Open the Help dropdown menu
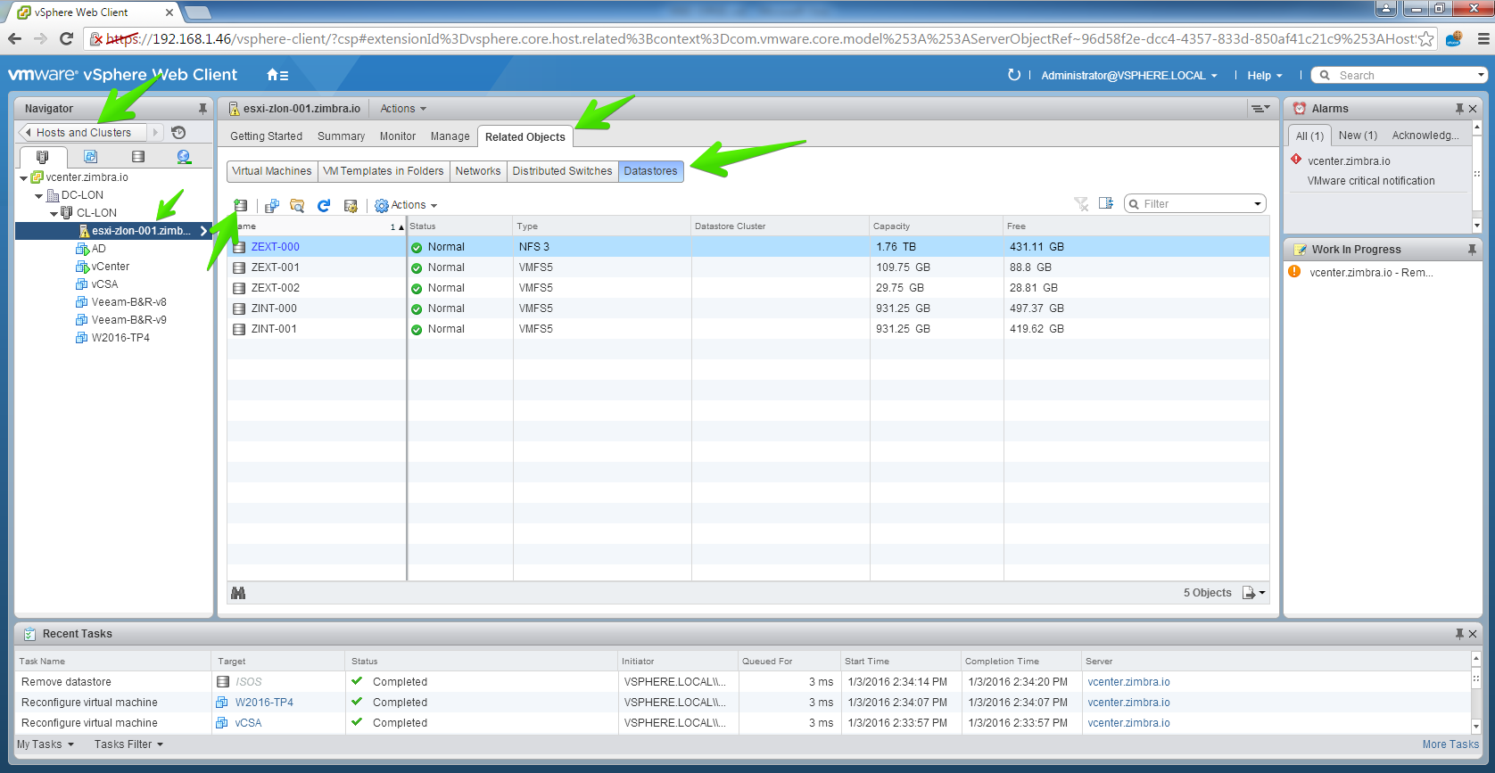 coord(1265,76)
